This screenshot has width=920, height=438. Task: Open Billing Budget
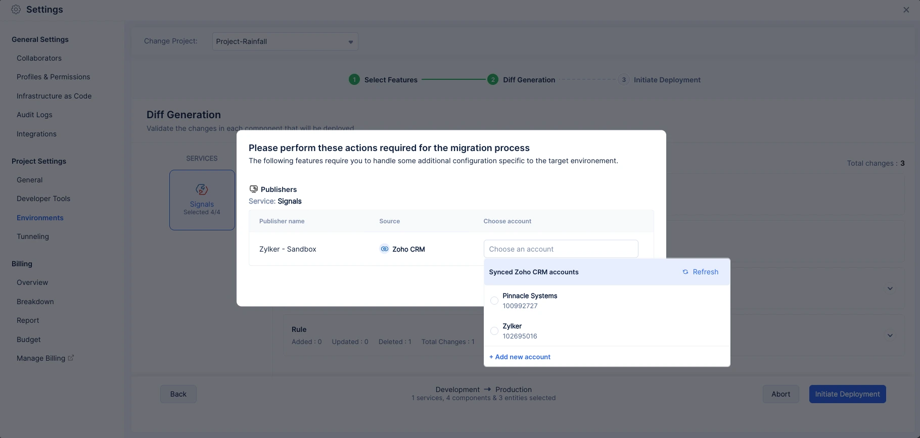(x=29, y=339)
